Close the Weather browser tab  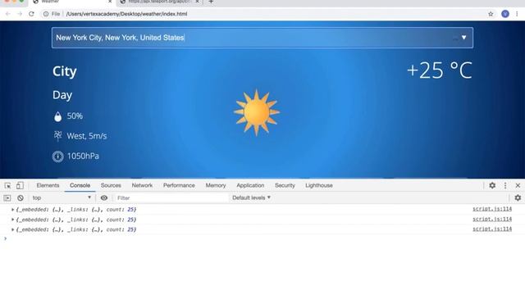[110, 2]
